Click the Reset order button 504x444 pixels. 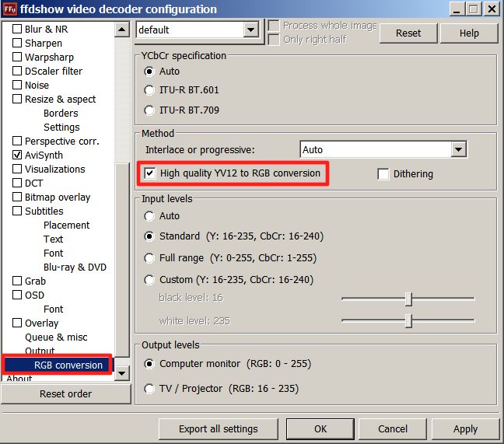point(66,394)
